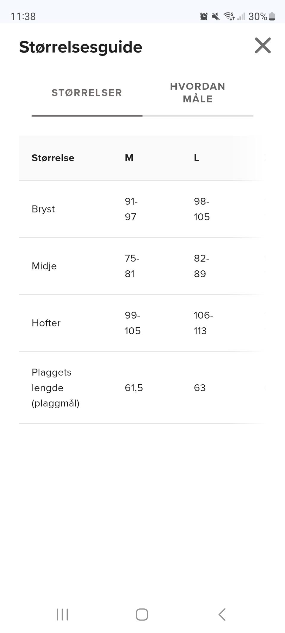Tap the muted sound status icon
Screen dimensions: 285x633
click(216, 16)
